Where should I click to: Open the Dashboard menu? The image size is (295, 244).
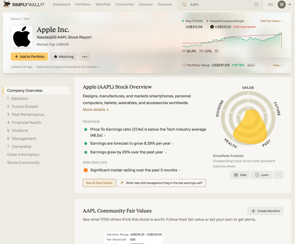pyautogui.click(x=61, y=4)
